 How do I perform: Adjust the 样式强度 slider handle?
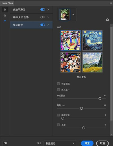(100, 99)
